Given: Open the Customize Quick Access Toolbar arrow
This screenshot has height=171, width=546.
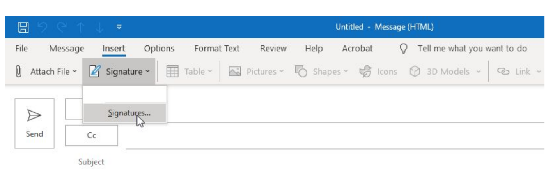Looking at the screenshot, I should 119,28.
